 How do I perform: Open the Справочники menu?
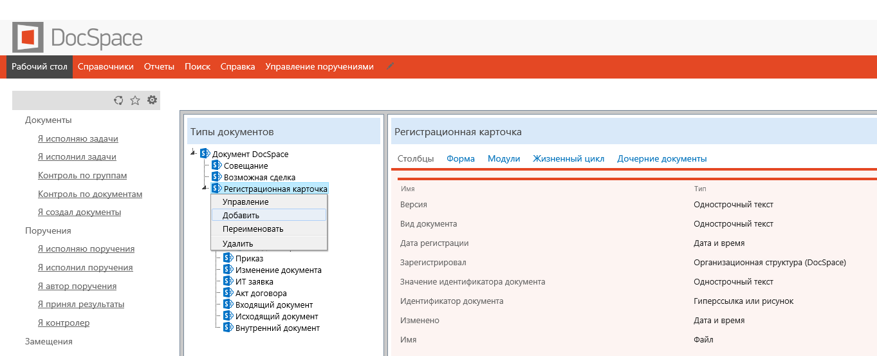coord(106,66)
